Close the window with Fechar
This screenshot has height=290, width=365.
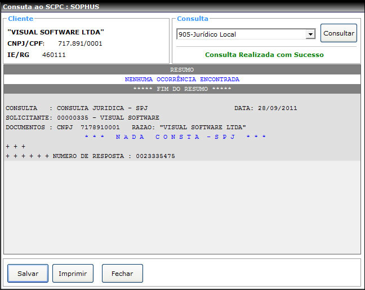click(x=122, y=273)
